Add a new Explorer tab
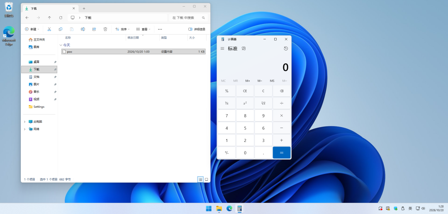 (84, 9)
